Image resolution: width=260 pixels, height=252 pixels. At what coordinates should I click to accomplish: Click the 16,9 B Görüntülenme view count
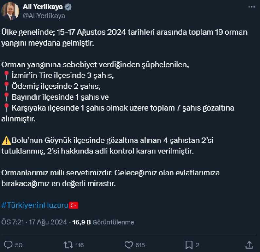pos(103,222)
